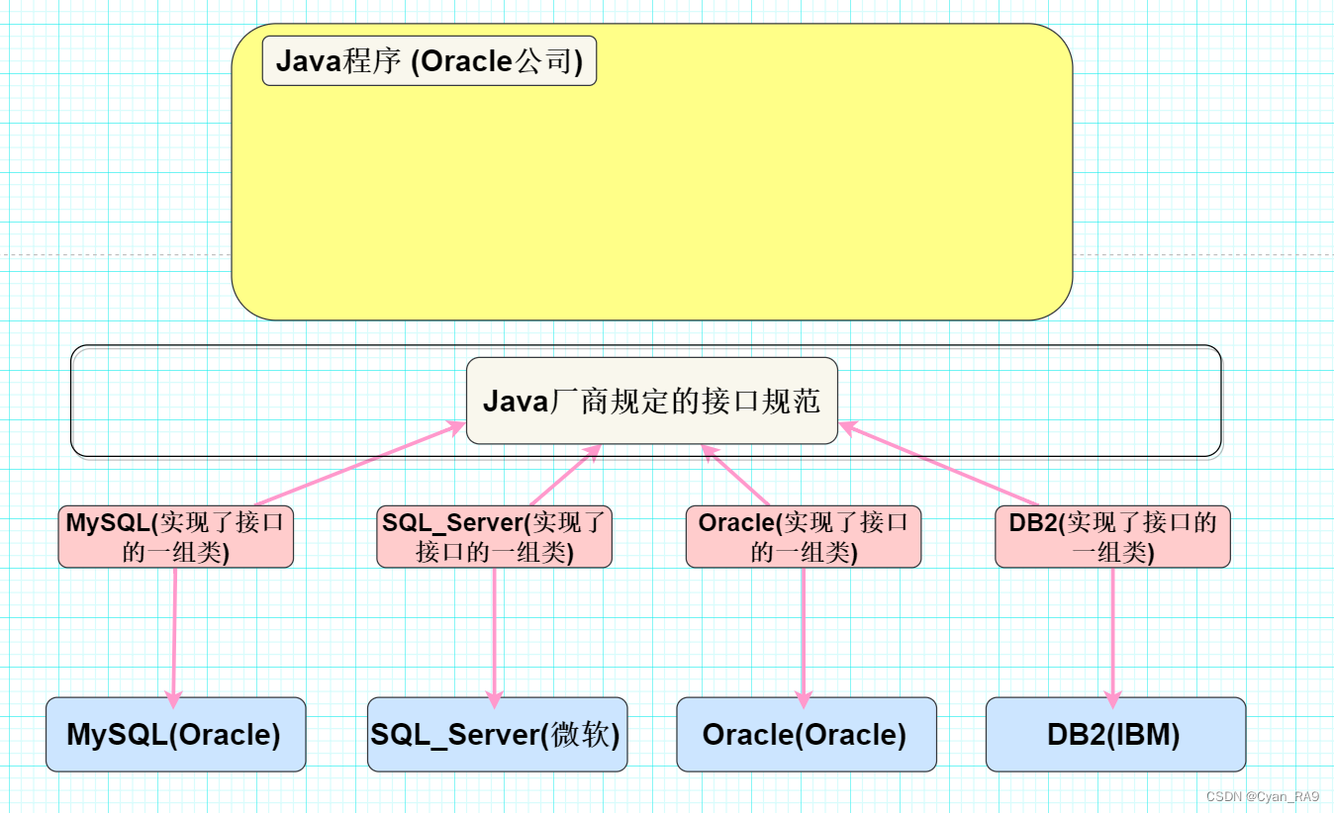
Task: Click the blue 'Oracle(Oracle)' database box
Action: [x=807, y=735]
